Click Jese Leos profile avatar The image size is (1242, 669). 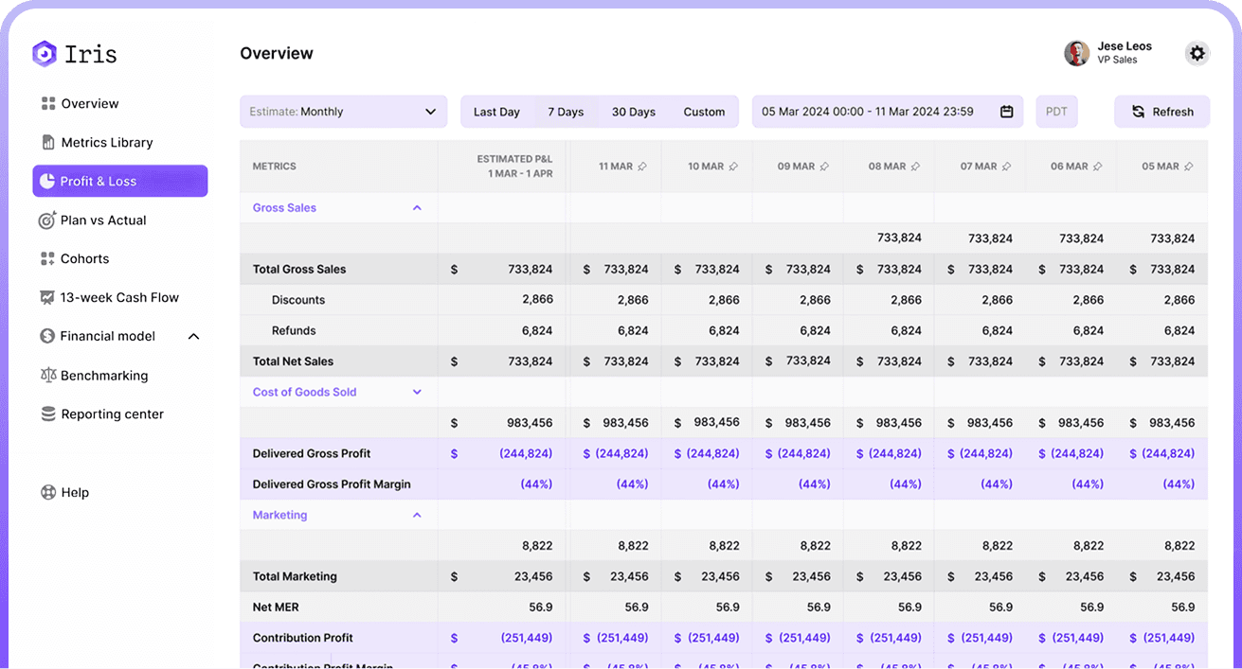[1076, 54]
